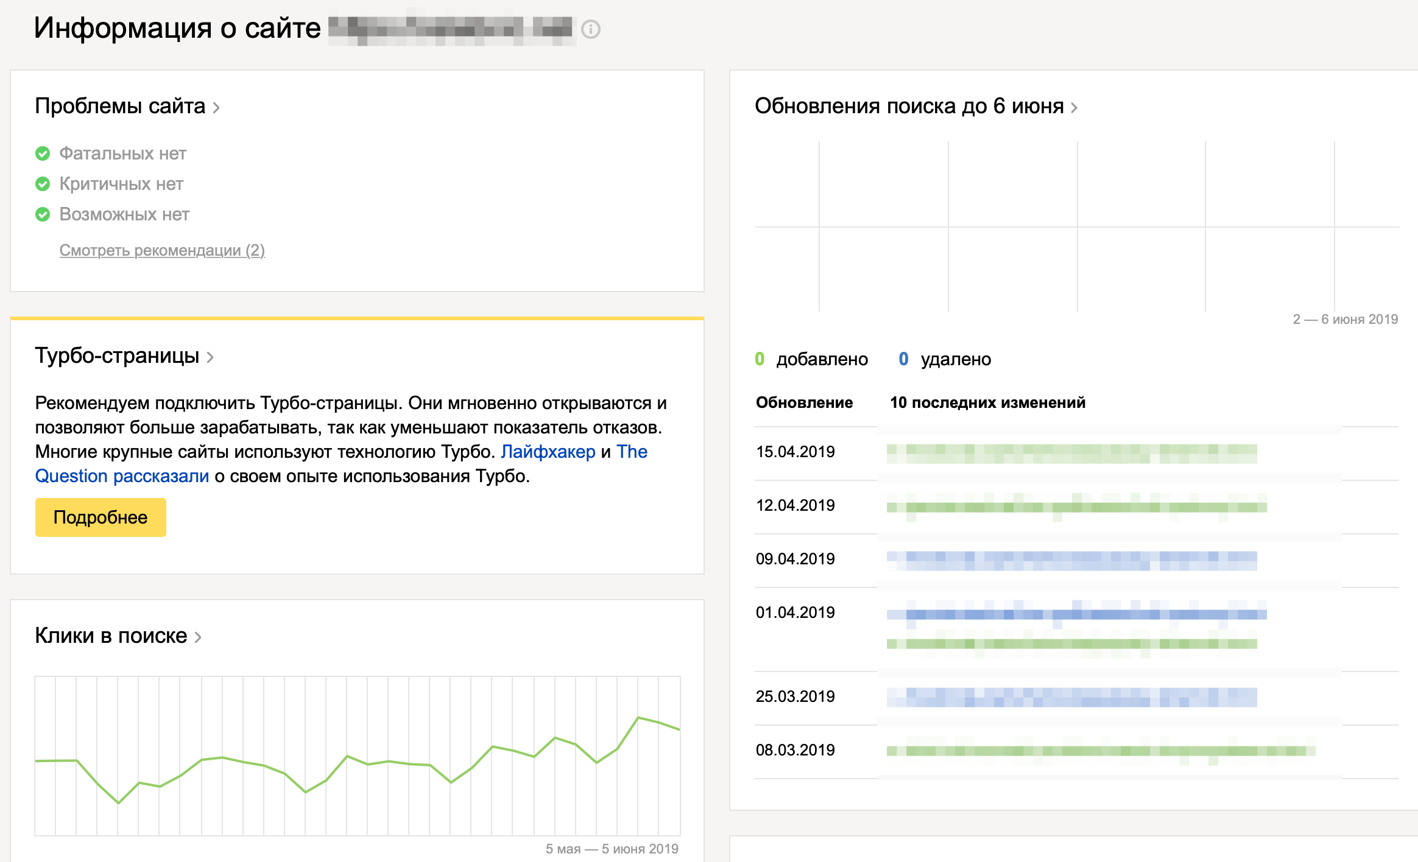This screenshot has width=1418, height=862.
Task: Open the Смотреть рекомендации (2) link
Action: pos(162,250)
